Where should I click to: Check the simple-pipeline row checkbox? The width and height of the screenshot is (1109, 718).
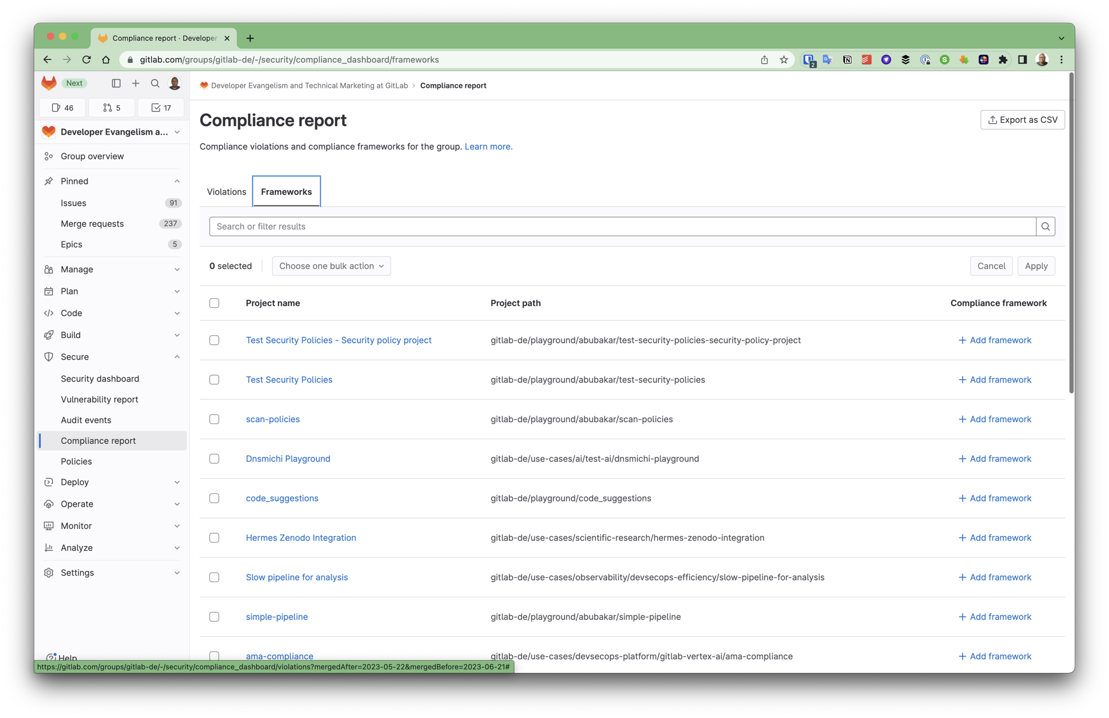[x=214, y=617]
